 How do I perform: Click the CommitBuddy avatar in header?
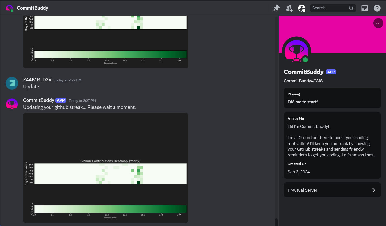tap(9, 8)
